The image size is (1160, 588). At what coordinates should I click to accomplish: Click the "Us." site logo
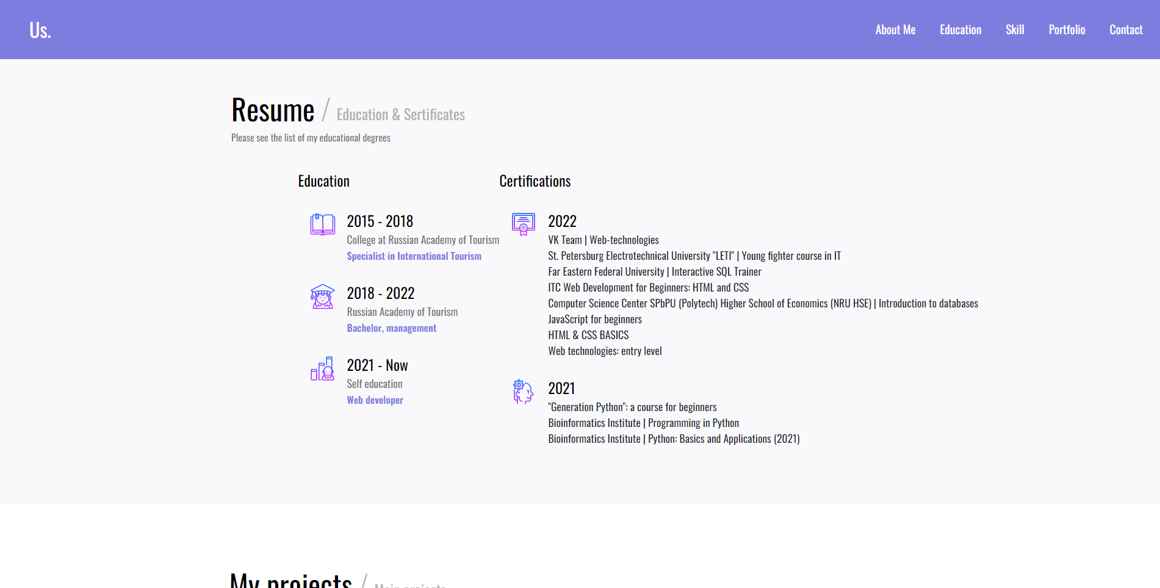click(x=40, y=30)
